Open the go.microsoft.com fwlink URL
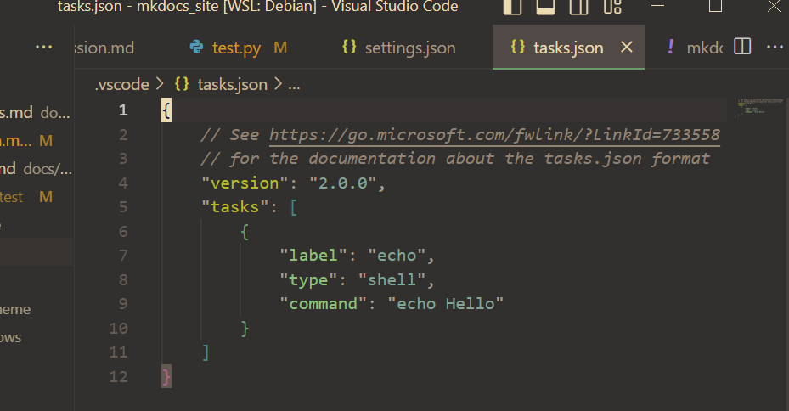The image size is (789, 411). (494, 135)
